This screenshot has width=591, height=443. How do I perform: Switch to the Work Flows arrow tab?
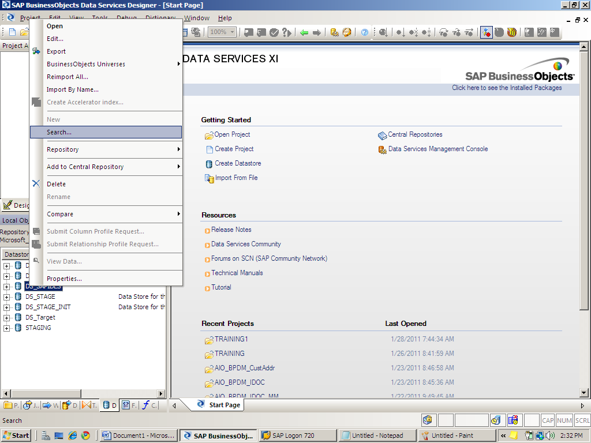coord(51,406)
